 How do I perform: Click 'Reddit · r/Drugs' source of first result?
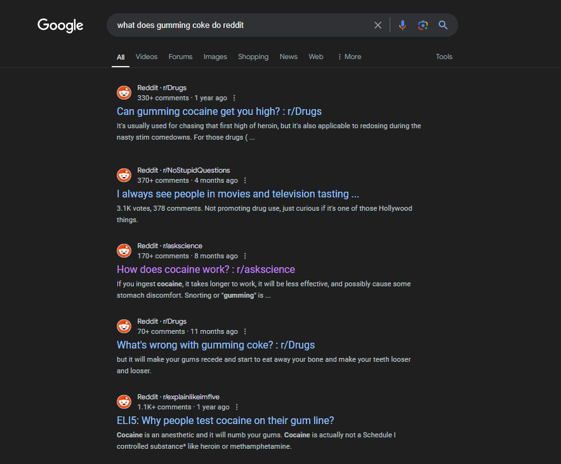(162, 88)
